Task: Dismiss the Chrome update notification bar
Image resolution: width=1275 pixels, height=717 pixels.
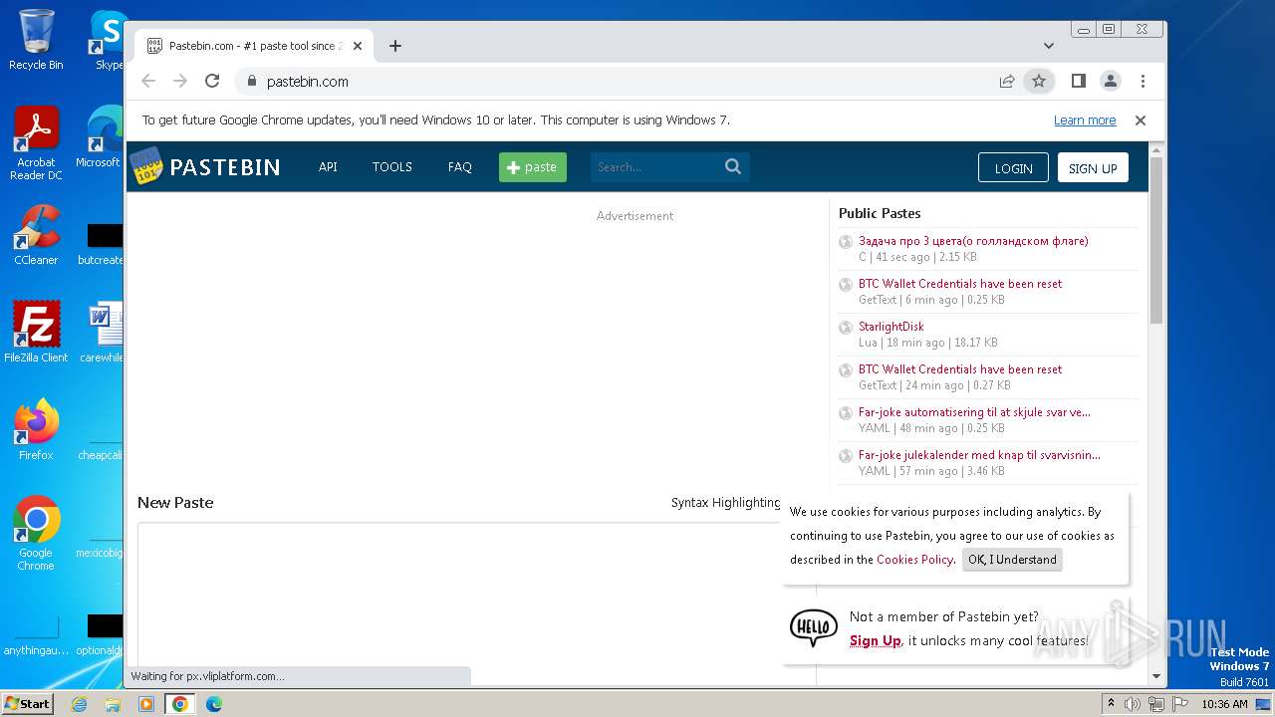Action: point(1141,120)
